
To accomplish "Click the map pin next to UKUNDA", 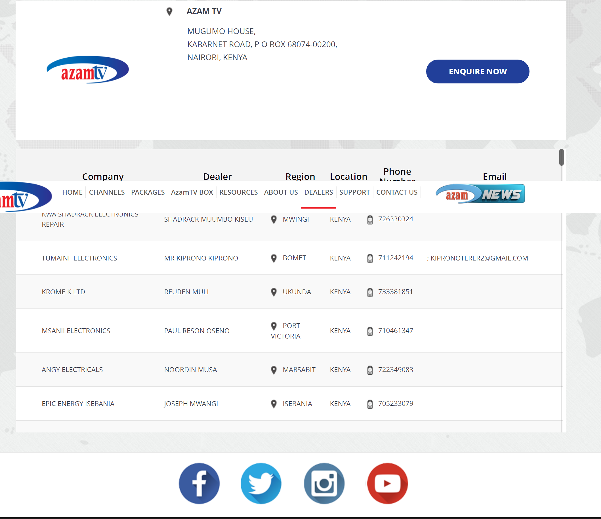I will click(x=274, y=292).
